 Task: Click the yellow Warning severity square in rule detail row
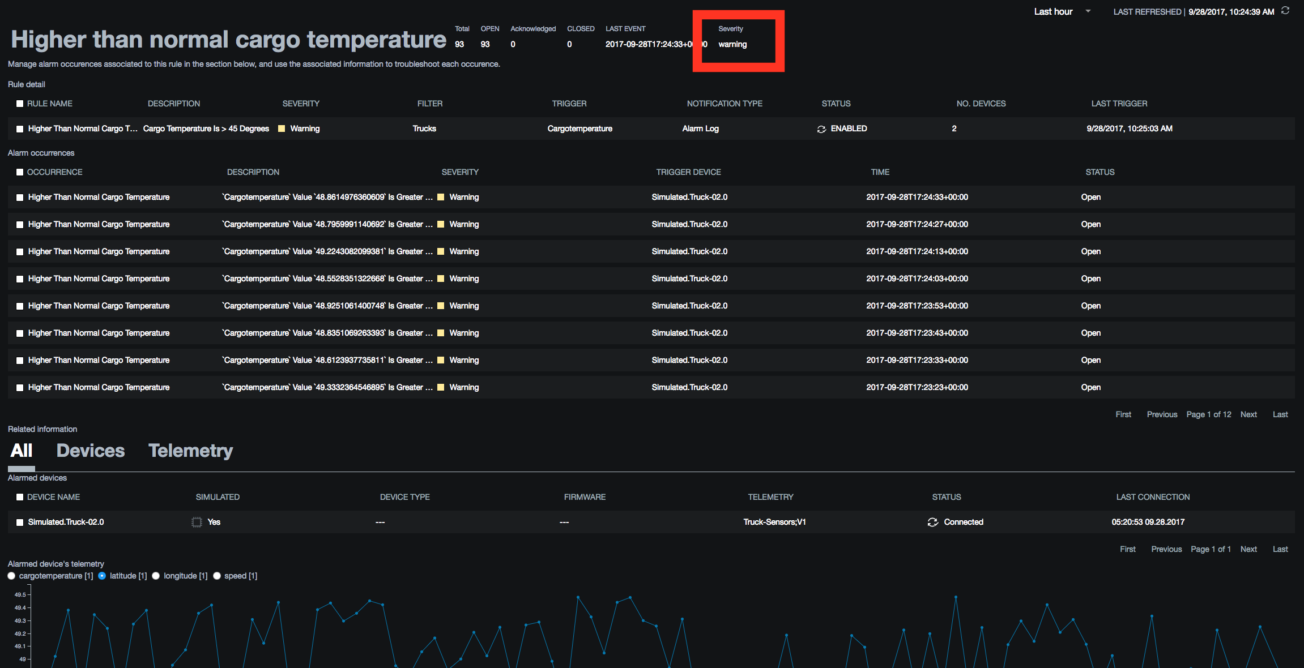[x=282, y=129]
